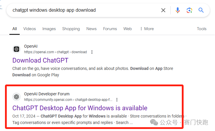Select the Web results tab
The height and width of the screenshot is (131, 215).
coord(127,29)
